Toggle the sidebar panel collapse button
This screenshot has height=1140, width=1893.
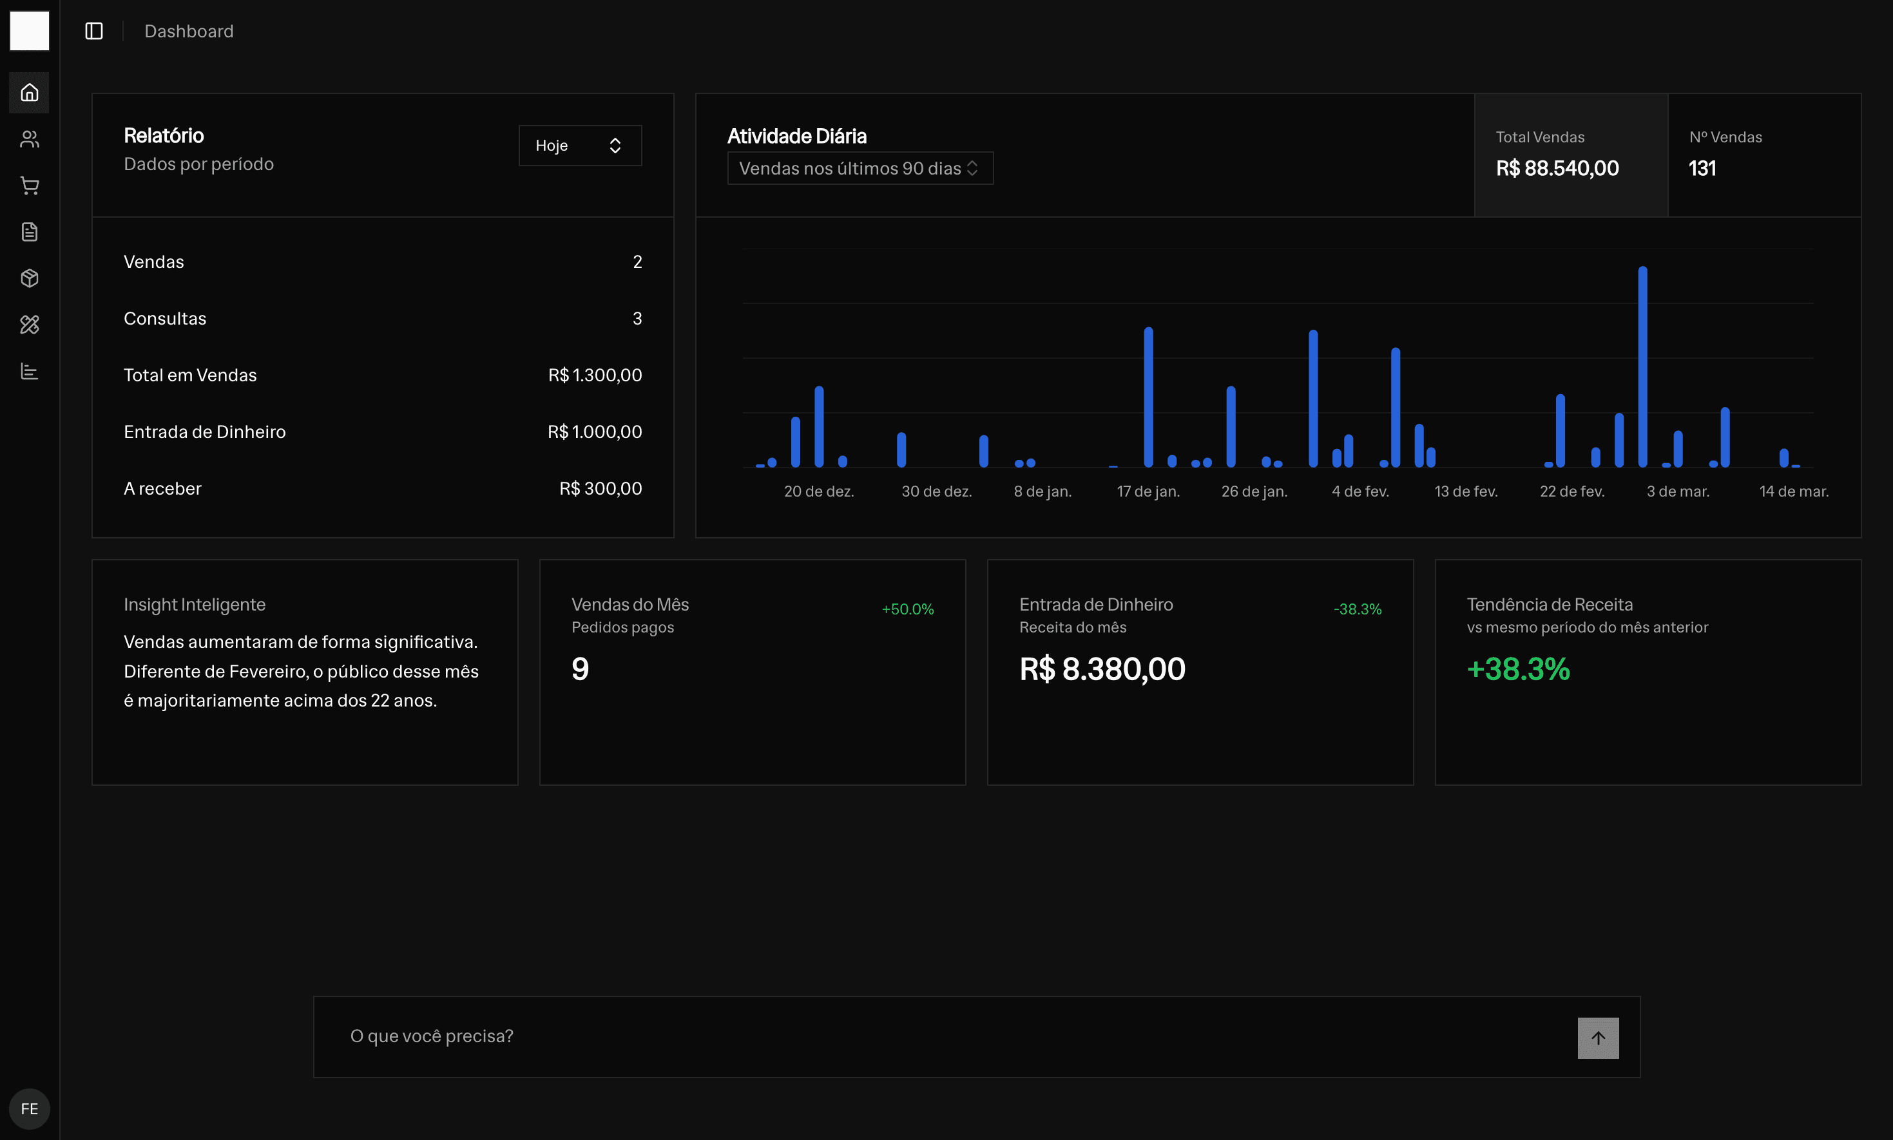click(93, 31)
